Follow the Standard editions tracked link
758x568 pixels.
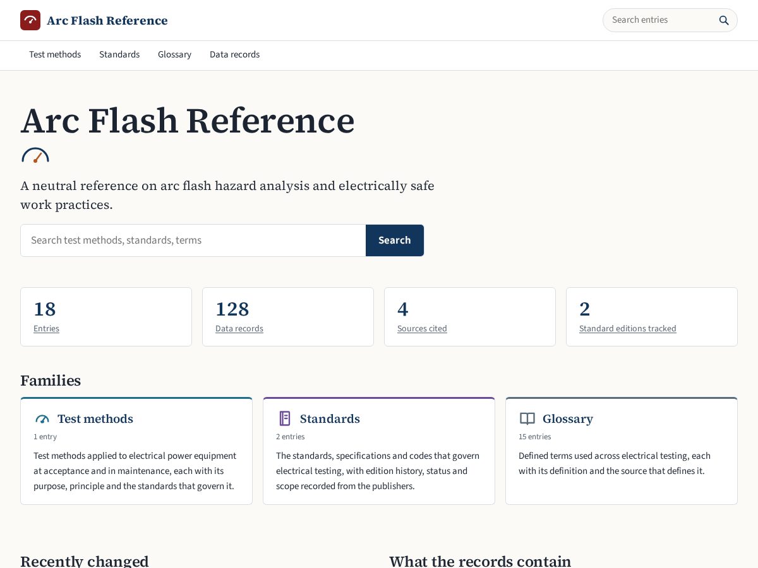coord(628,329)
